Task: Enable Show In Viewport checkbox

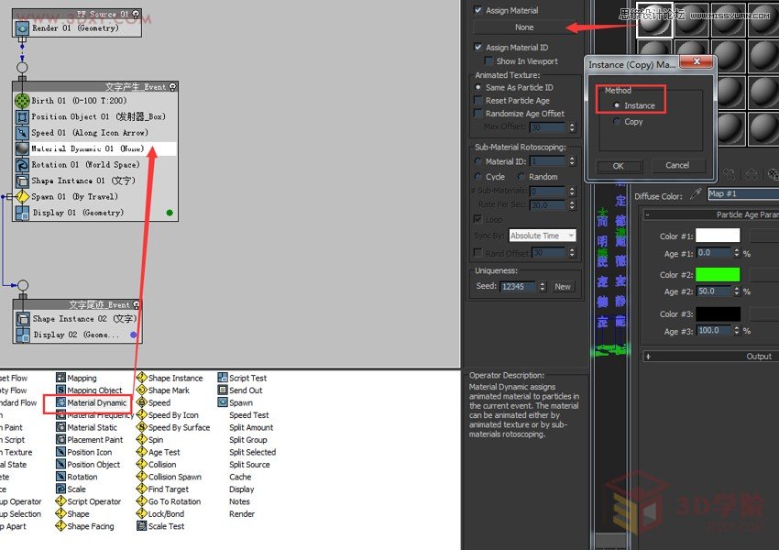Action: [488, 61]
